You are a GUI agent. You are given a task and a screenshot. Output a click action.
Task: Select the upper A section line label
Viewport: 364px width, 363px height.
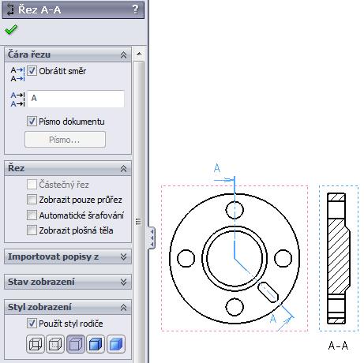(x=217, y=168)
